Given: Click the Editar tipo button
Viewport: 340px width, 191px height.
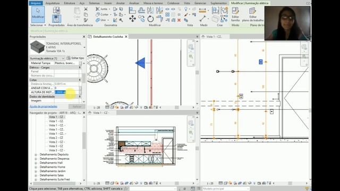Looking at the screenshot, I should [75, 58].
